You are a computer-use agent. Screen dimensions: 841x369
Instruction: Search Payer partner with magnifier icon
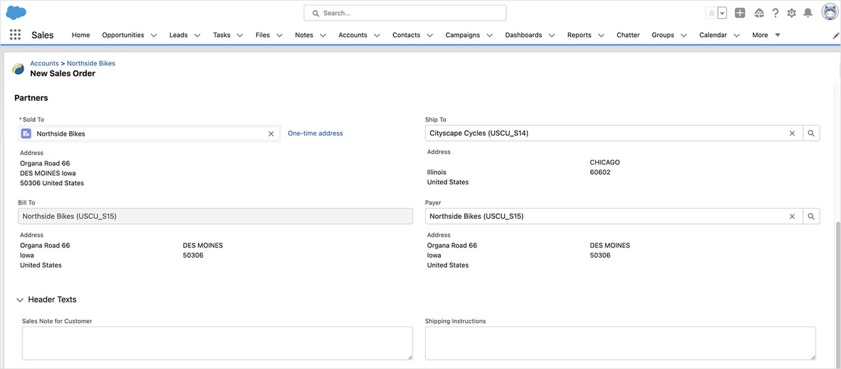pos(811,216)
